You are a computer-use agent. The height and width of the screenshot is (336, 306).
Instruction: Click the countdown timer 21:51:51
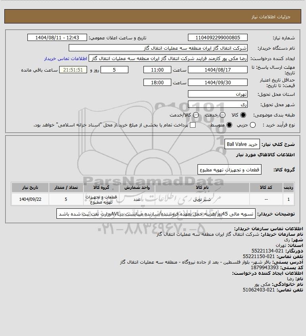coord(73,70)
